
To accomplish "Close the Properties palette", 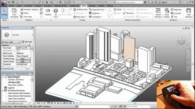I will click(32, 28).
